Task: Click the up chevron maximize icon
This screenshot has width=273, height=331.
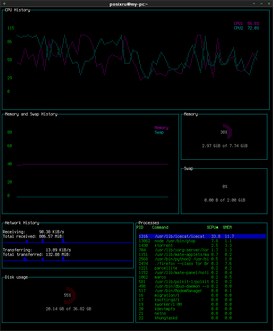Action: coord(261,4)
